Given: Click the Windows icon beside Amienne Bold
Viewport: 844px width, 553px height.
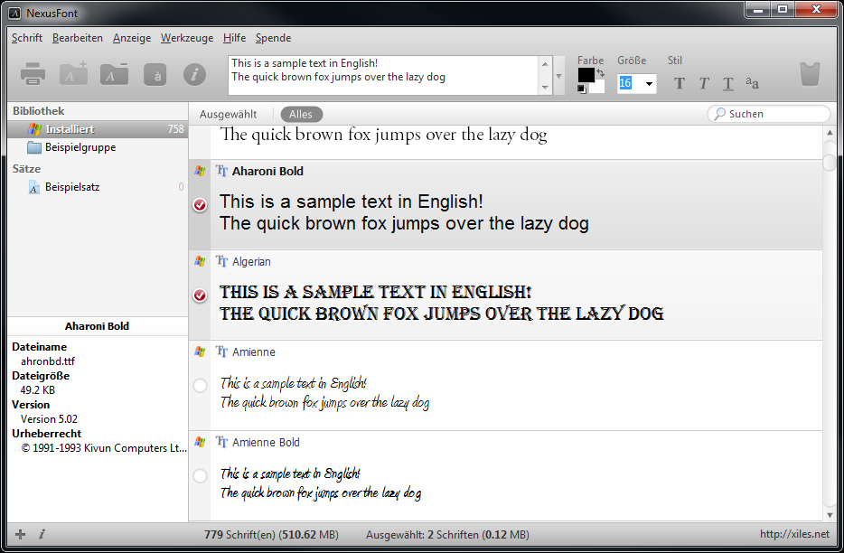Looking at the screenshot, I should coord(200,443).
